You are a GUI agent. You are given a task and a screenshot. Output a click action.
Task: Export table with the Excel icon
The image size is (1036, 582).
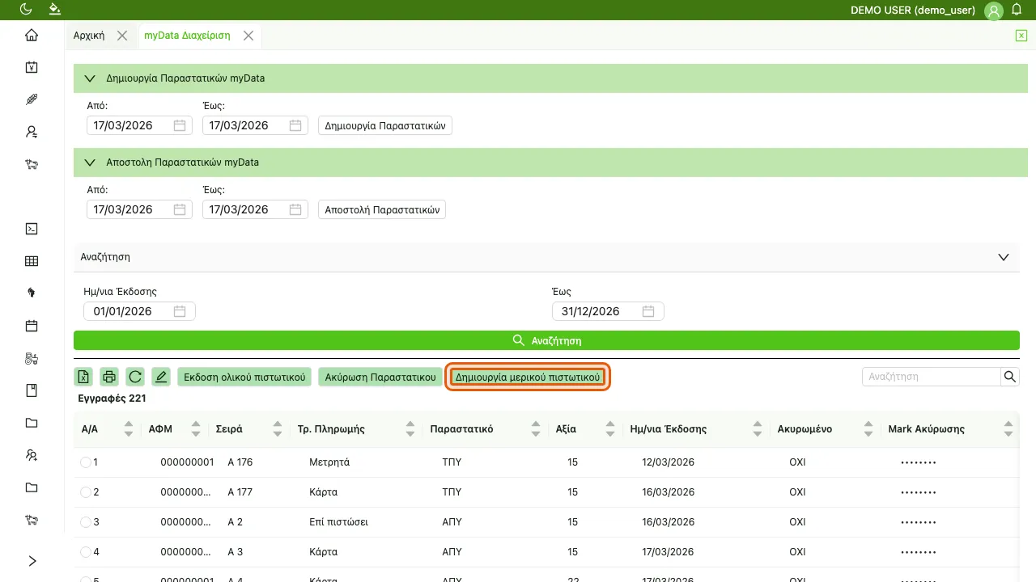[83, 377]
